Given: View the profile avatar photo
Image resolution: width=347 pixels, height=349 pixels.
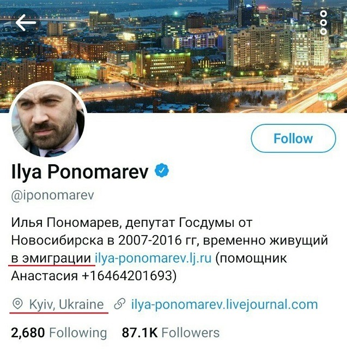Looking at the screenshot, I should pos(48,119).
